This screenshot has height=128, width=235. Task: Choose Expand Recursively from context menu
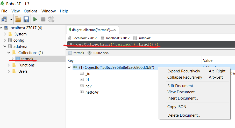click(194, 71)
